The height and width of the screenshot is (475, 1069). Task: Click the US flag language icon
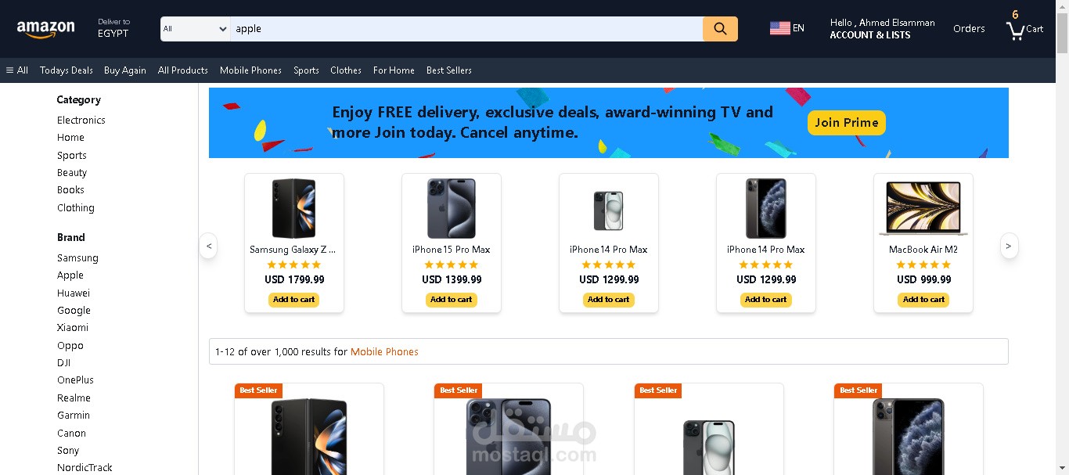[x=779, y=28]
